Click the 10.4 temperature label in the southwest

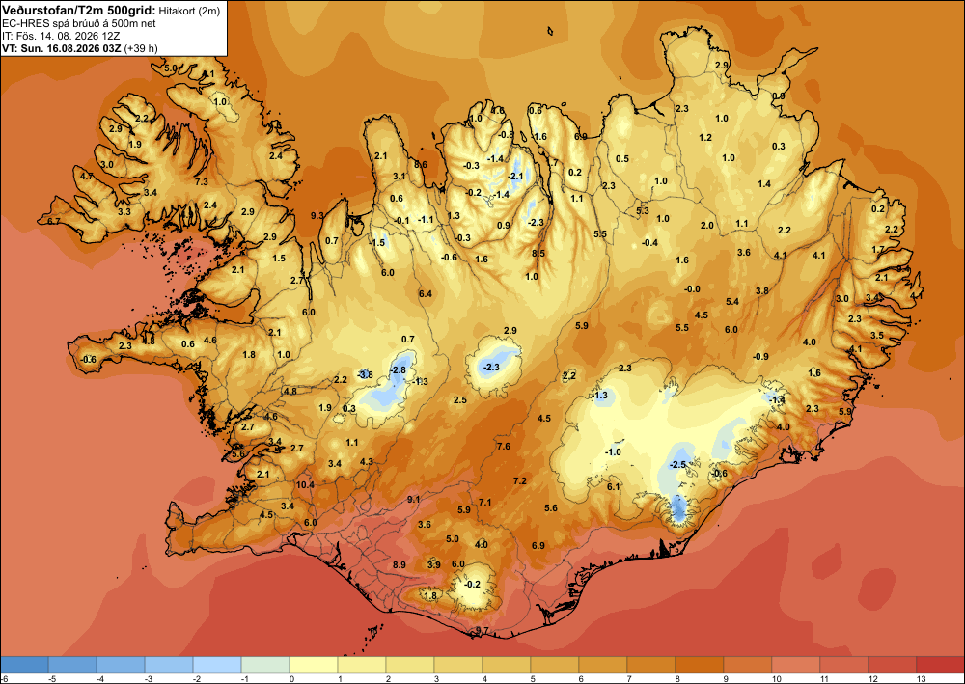[305, 484]
